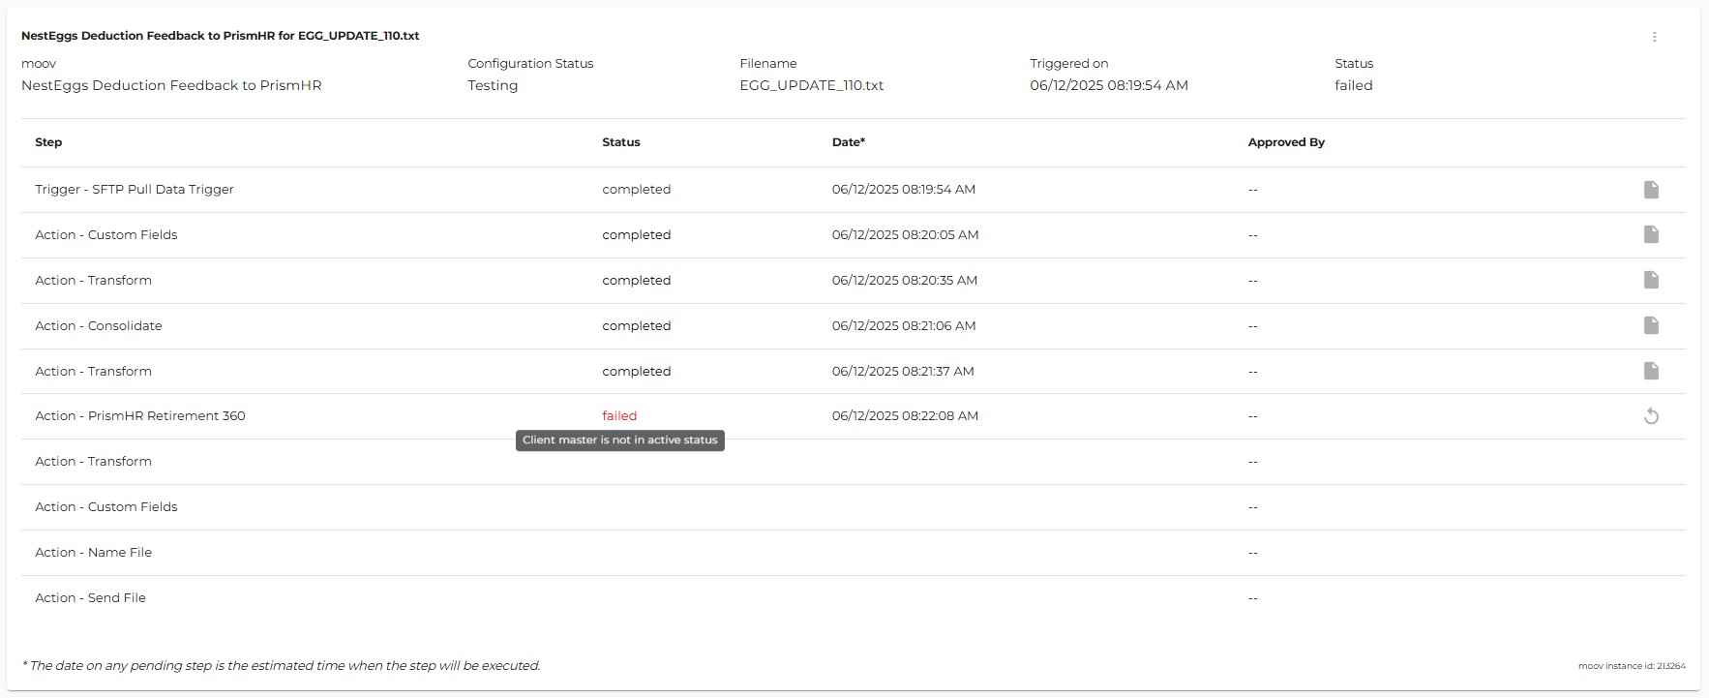Select the Action - Send File row
Screen dimensions: 1709x698
91,598
